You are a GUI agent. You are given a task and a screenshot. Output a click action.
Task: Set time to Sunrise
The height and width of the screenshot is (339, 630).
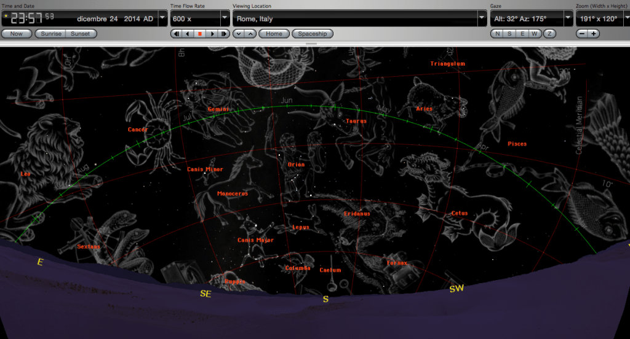coord(51,34)
